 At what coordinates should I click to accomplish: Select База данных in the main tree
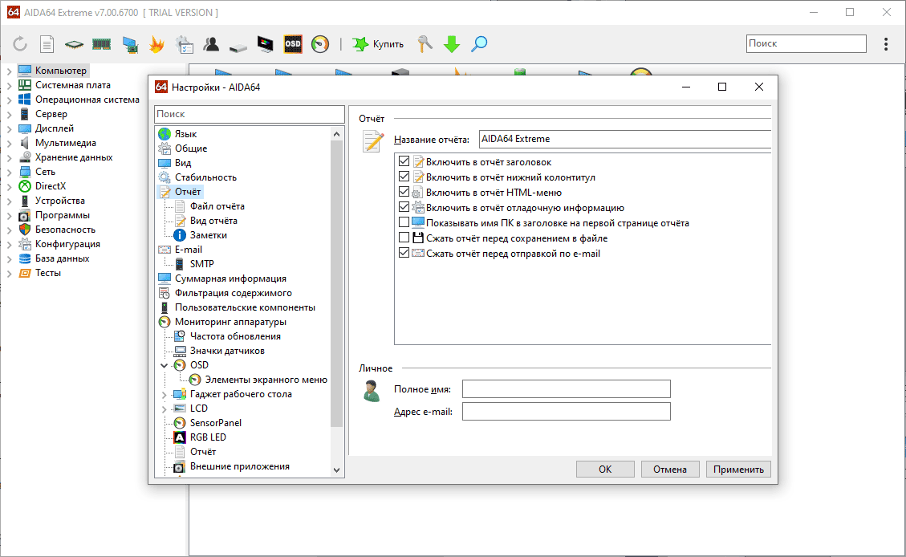pyautogui.click(x=62, y=258)
